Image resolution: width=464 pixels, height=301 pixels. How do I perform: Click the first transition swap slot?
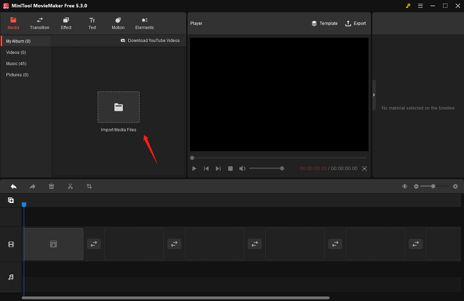(94, 244)
